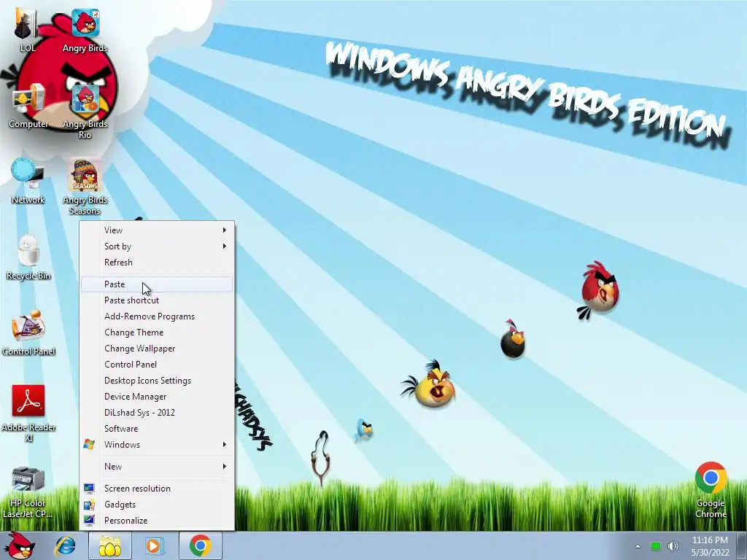Open the taskbar folder explorer icon
The width and height of the screenshot is (747, 560).
(110, 545)
